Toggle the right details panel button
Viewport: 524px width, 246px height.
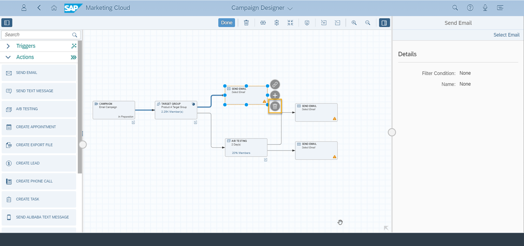(x=384, y=23)
